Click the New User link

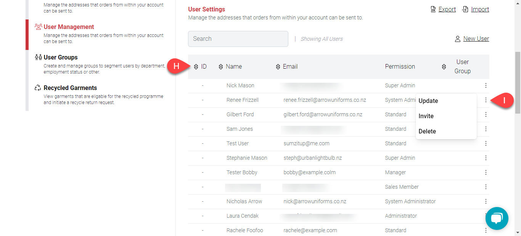point(476,39)
